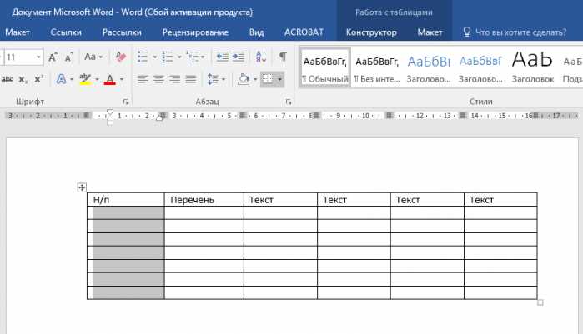Click the bulleted list icon
This screenshot has height=334, width=583.
[143, 57]
